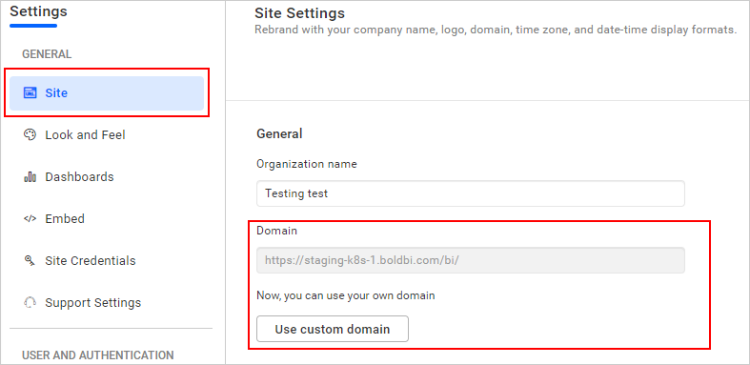Click the Use custom domain button

333,329
